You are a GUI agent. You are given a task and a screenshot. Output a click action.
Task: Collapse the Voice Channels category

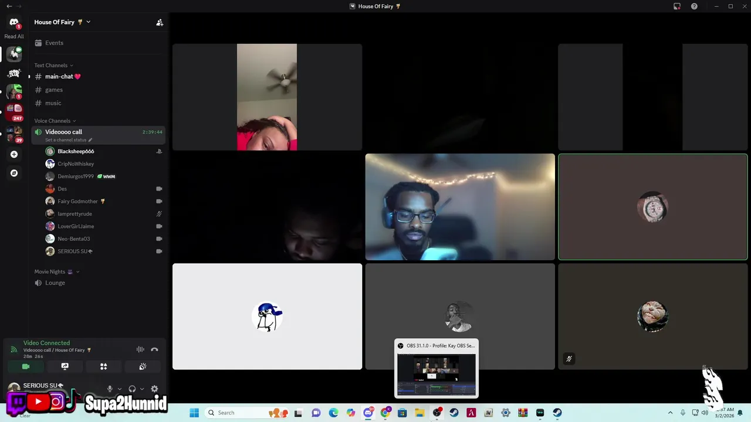(x=55, y=121)
